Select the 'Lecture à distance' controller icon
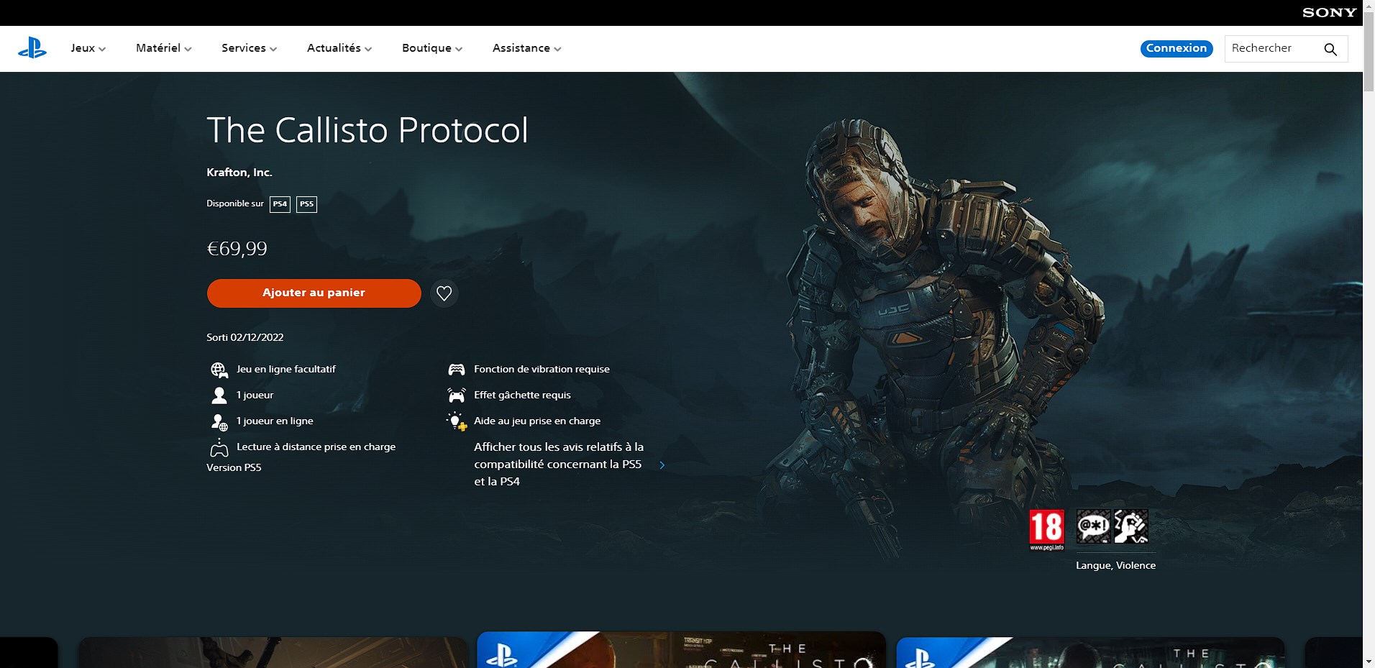Image resolution: width=1375 pixels, height=668 pixels. click(219, 447)
